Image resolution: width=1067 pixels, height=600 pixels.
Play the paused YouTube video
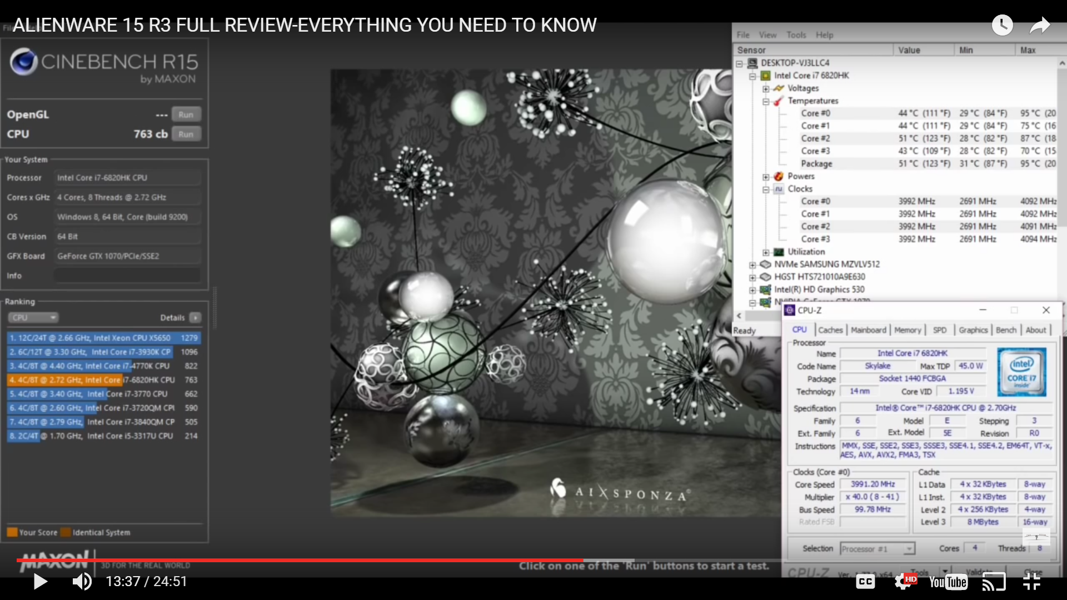pos(40,582)
